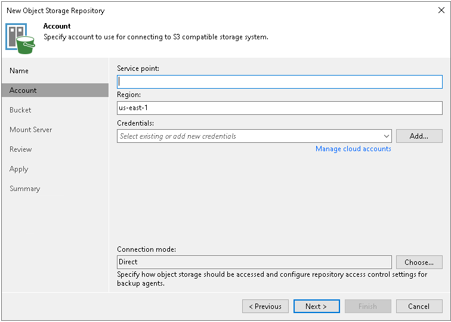
Task: Click Add... to create new credentials
Action: coord(419,136)
